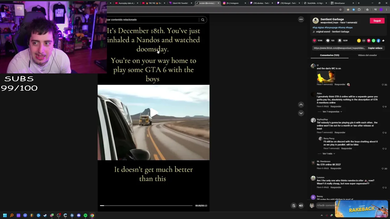Open original sound - Sentient Garbage
390x219 pixels.
tap(332, 32)
